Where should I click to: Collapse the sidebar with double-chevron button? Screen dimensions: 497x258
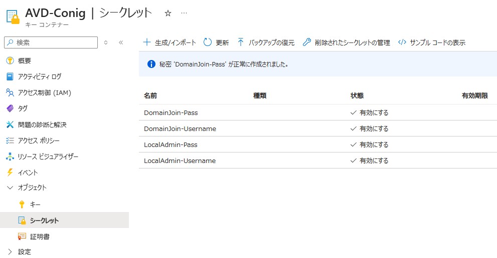(121, 42)
